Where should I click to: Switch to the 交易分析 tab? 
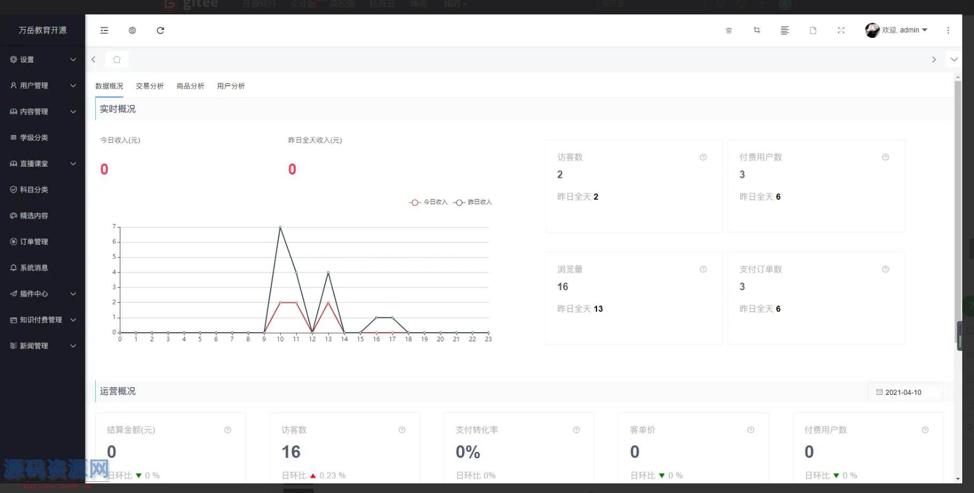149,85
